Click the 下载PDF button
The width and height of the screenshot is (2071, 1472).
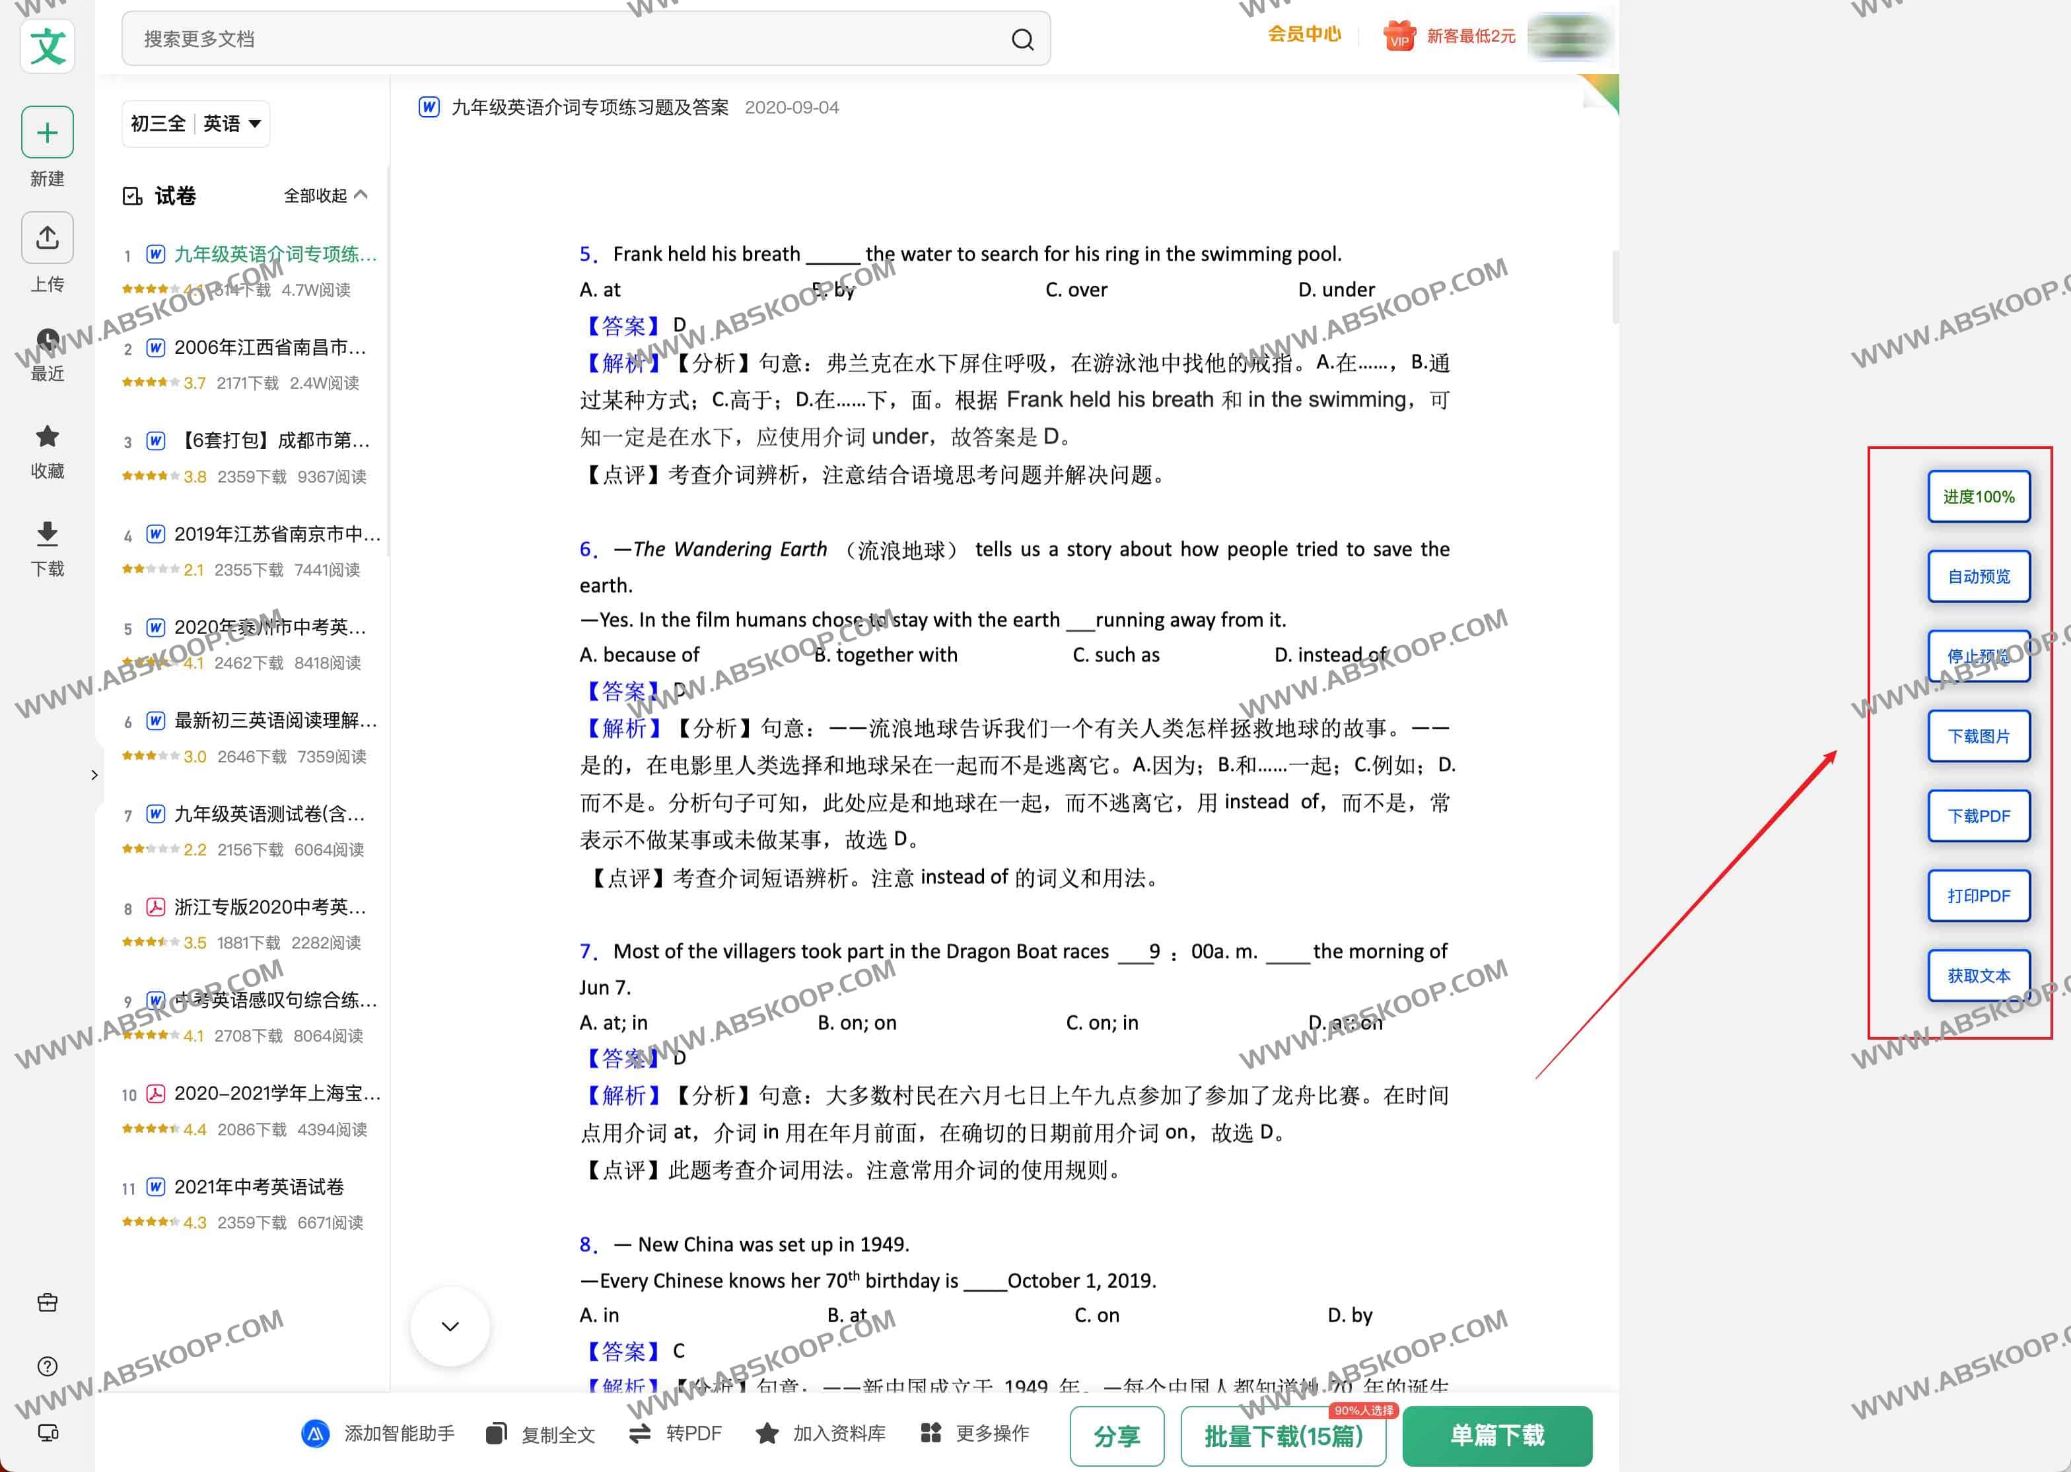tap(1979, 816)
